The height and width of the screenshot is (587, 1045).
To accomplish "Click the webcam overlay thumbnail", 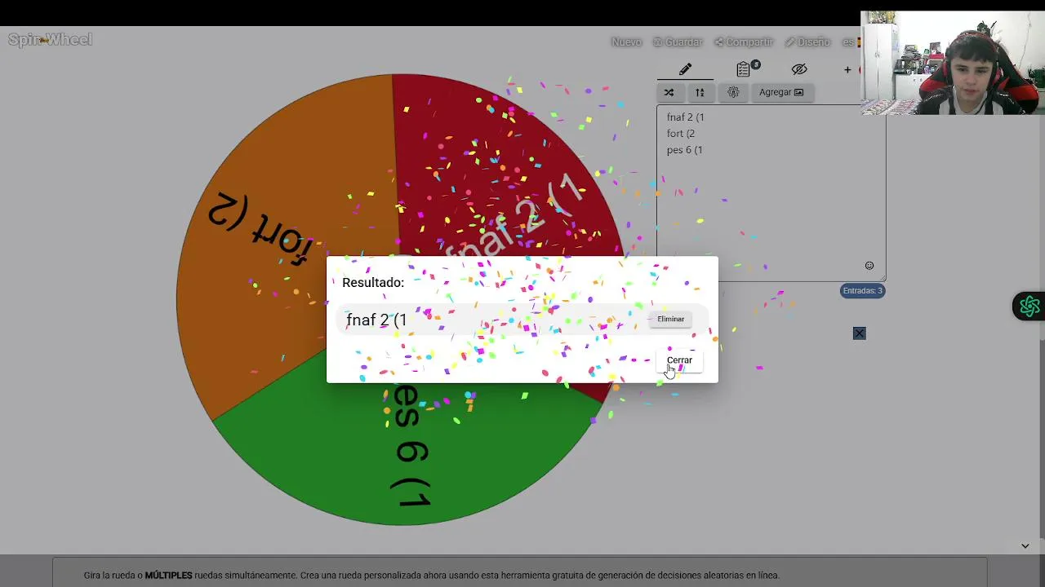I will tap(952, 63).
